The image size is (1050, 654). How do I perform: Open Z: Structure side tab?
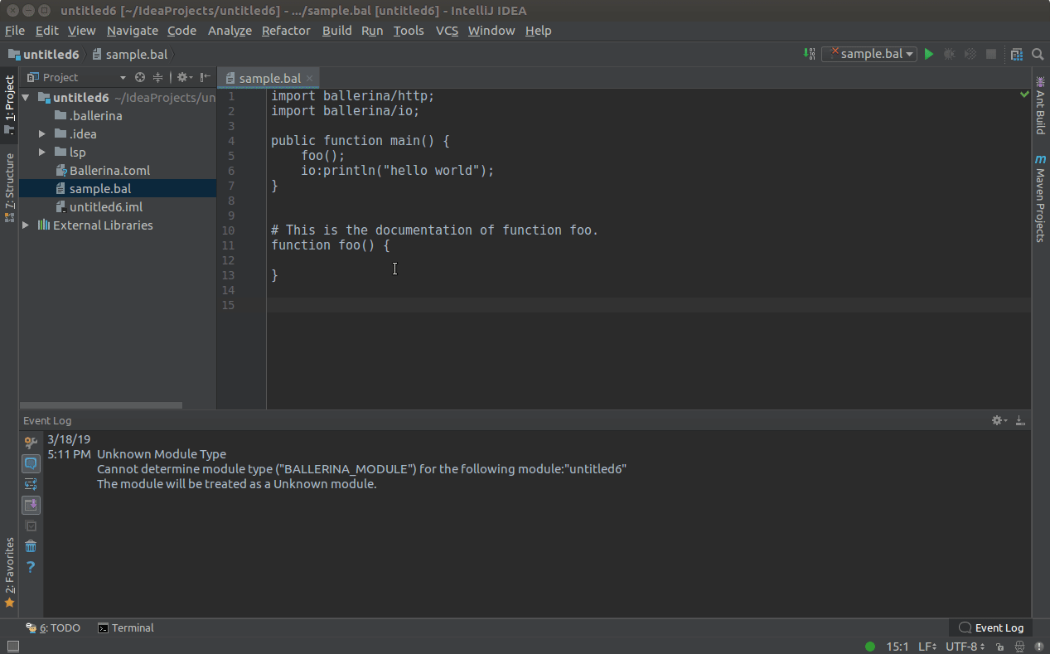[9, 187]
